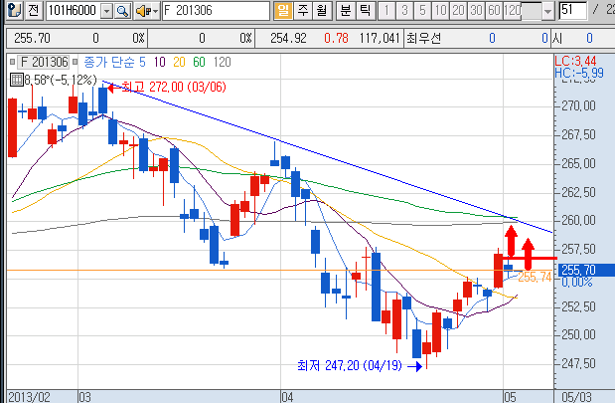Image resolution: width=615 pixels, height=403 pixels.
Task: Select the 일 (daily) chart period
Action: (x=282, y=11)
